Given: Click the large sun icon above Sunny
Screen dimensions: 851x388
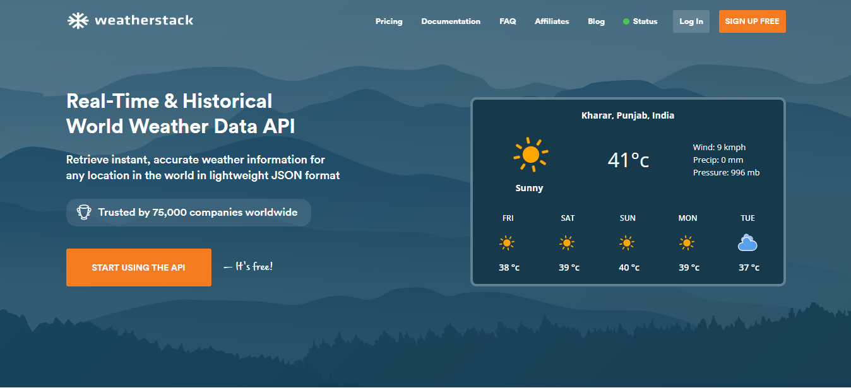Looking at the screenshot, I should tap(530, 154).
